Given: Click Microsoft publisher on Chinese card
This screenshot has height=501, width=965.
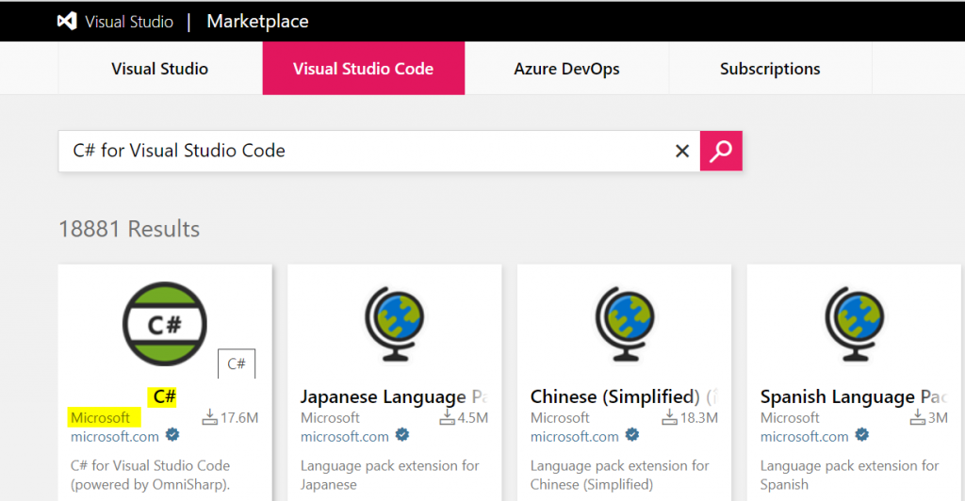Looking at the screenshot, I should tap(560, 418).
